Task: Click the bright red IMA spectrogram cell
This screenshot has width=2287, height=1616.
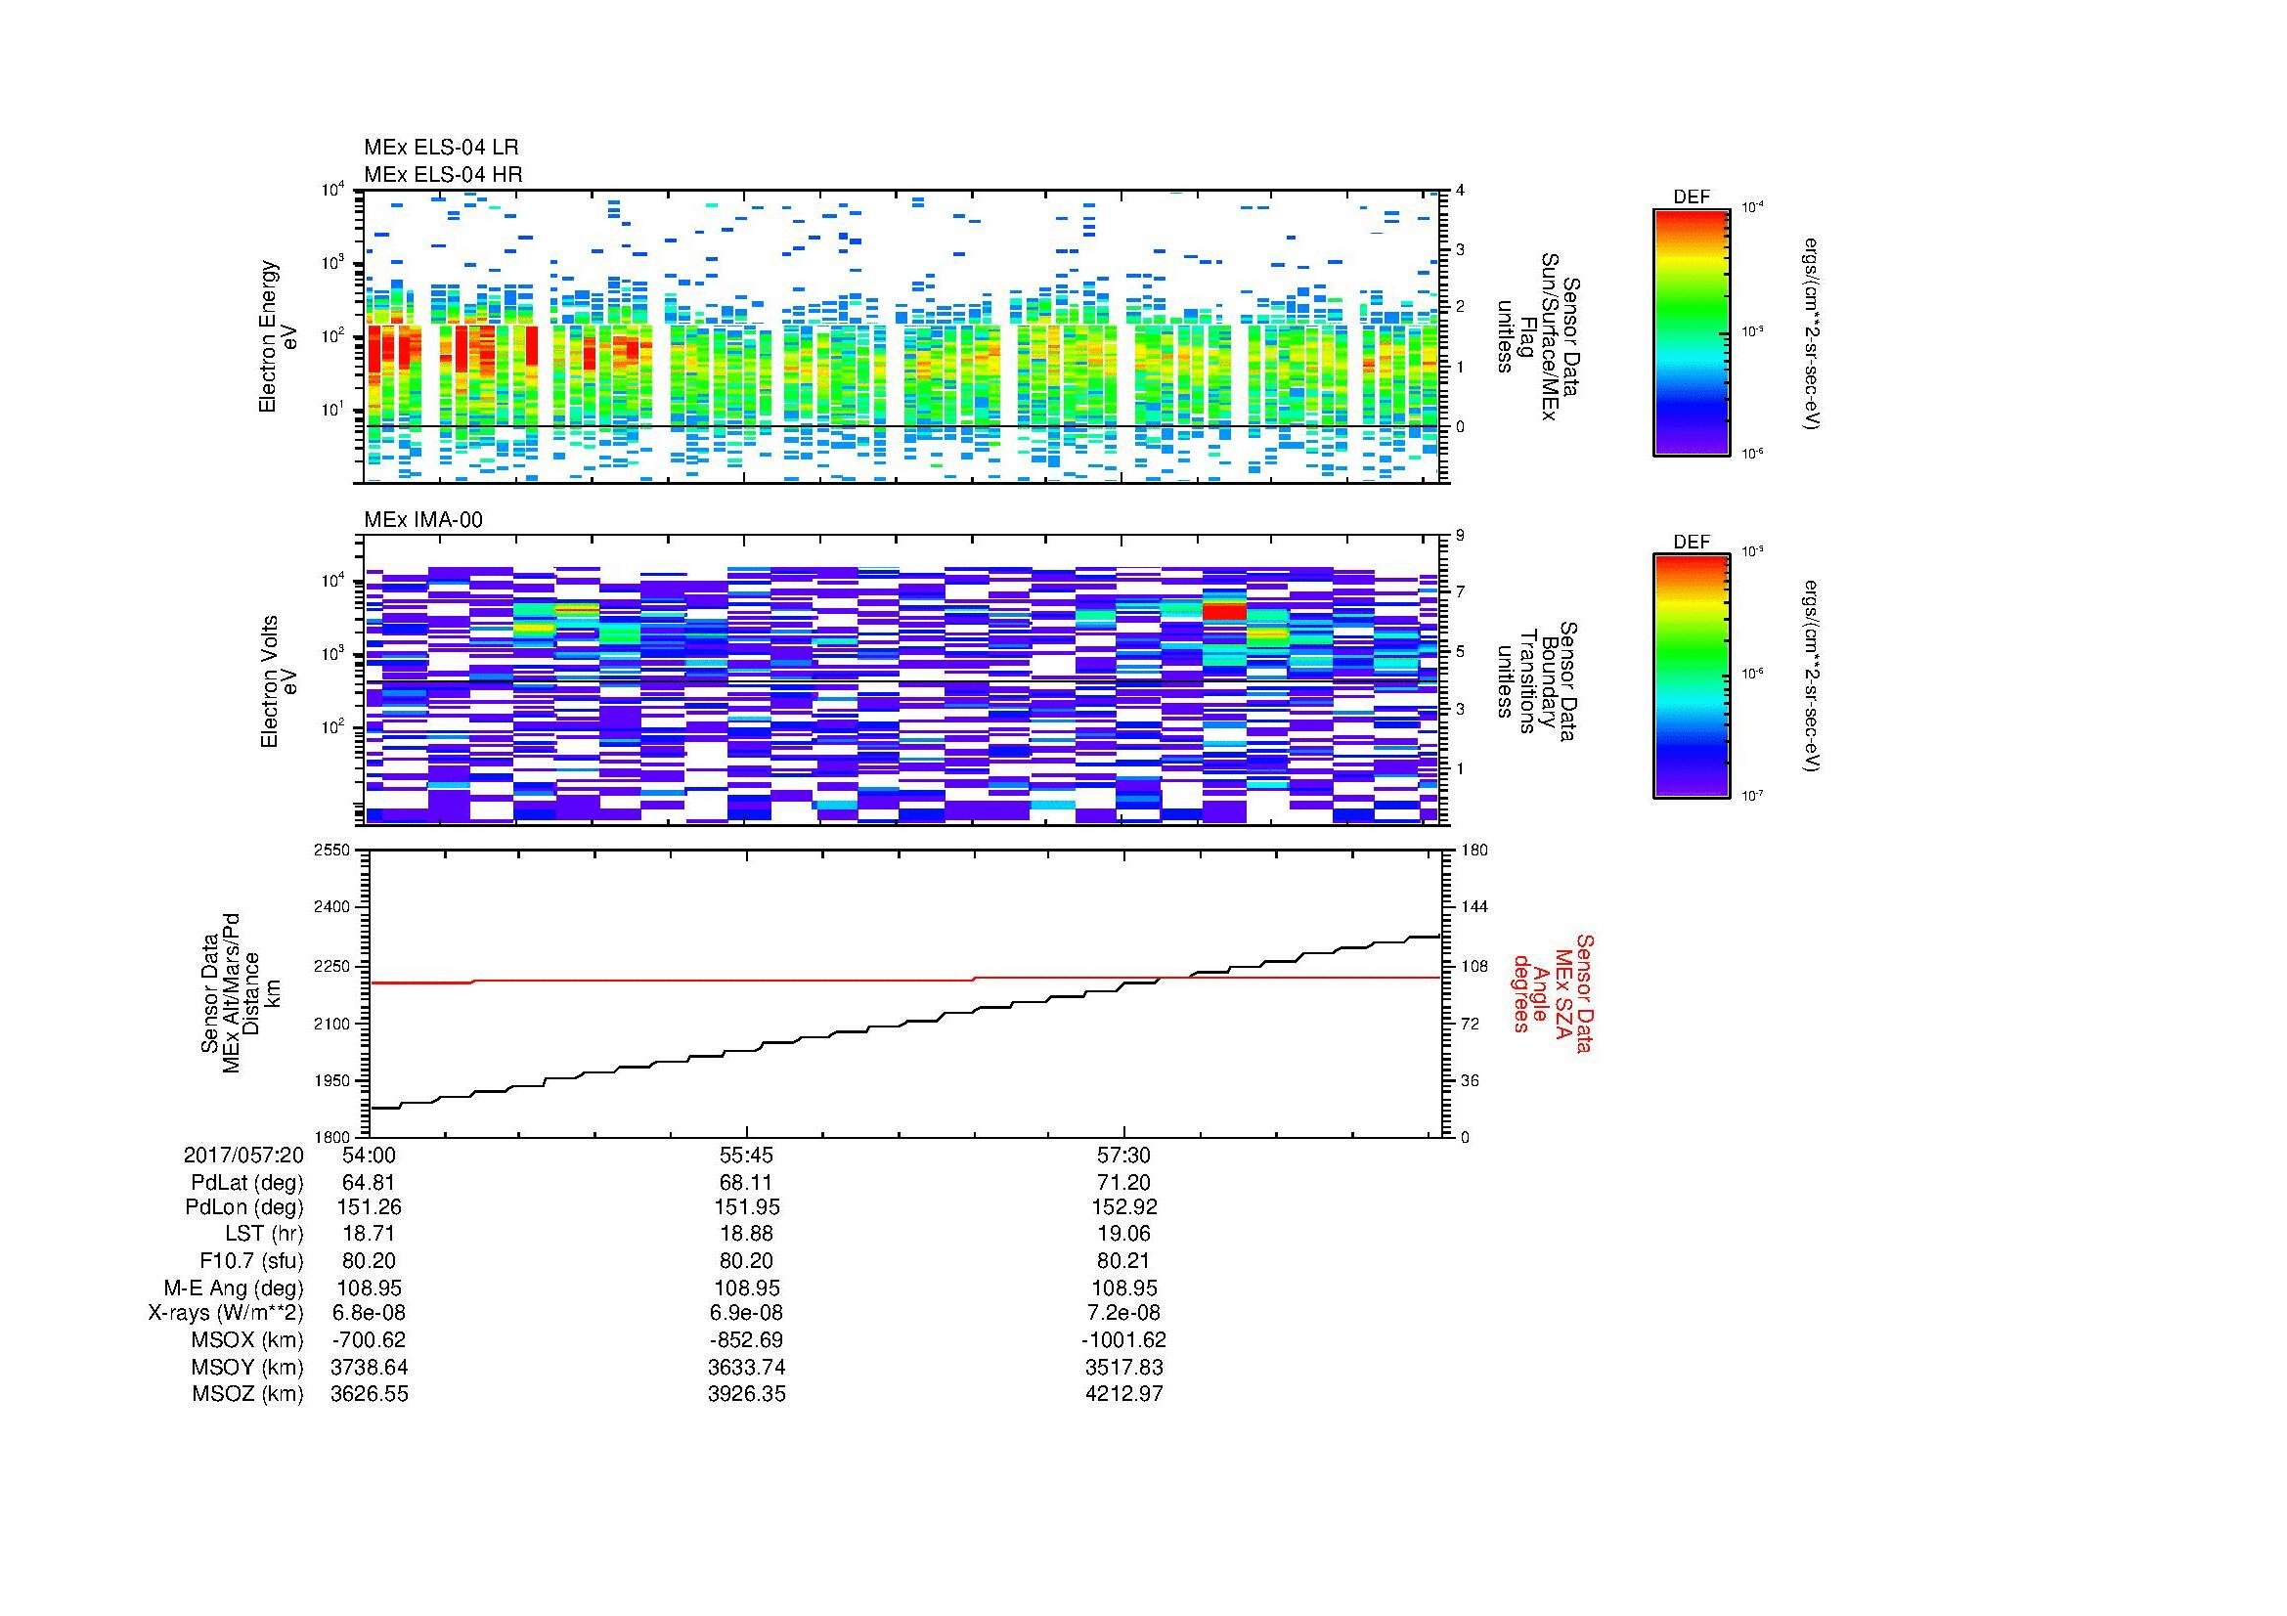Action: [x=1224, y=611]
